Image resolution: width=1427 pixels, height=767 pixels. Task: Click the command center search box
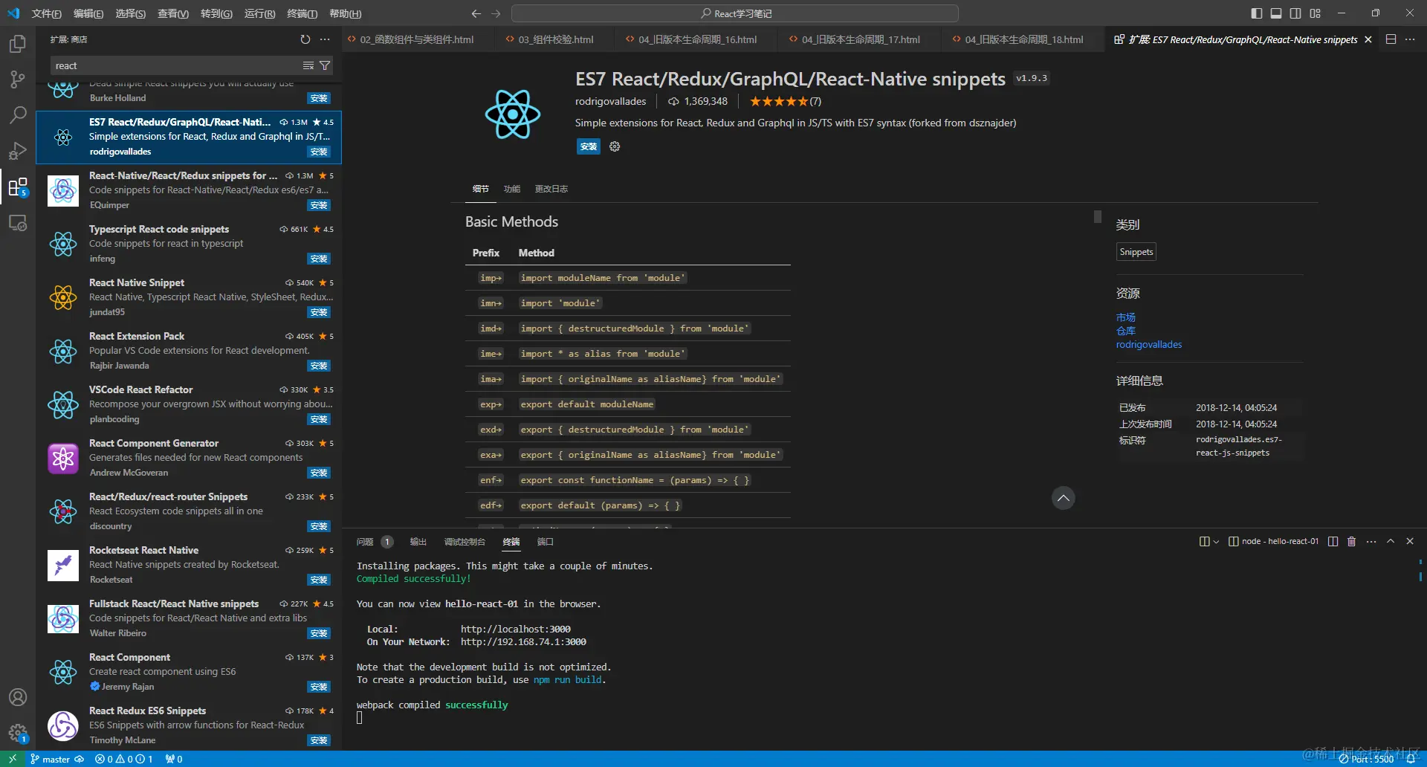[x=735, y=13]
